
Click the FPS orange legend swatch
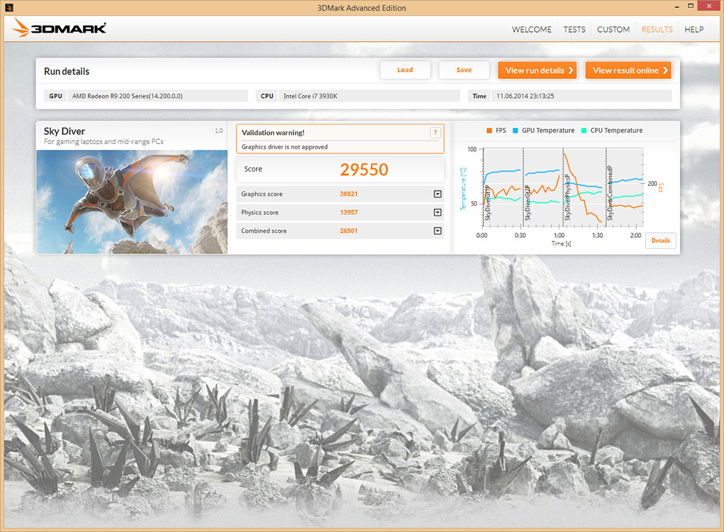(x=488, y=130)
